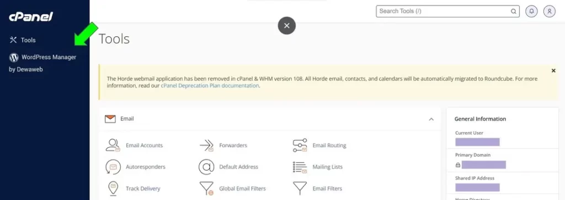Click the redacted Current User value
The width and height of the screenshot is (565, 200).
coord(477,142)
